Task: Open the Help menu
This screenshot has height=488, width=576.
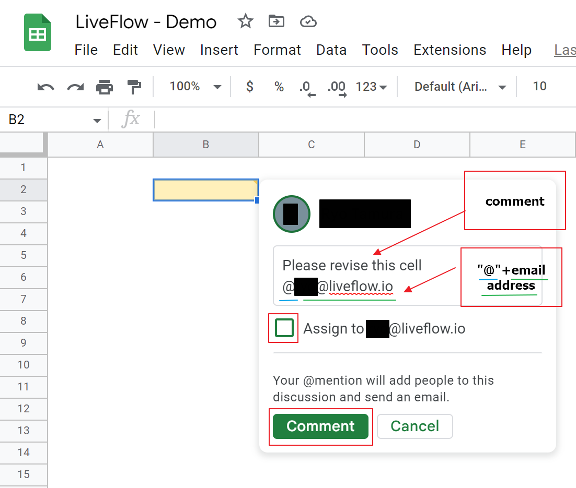Action: 516,50
